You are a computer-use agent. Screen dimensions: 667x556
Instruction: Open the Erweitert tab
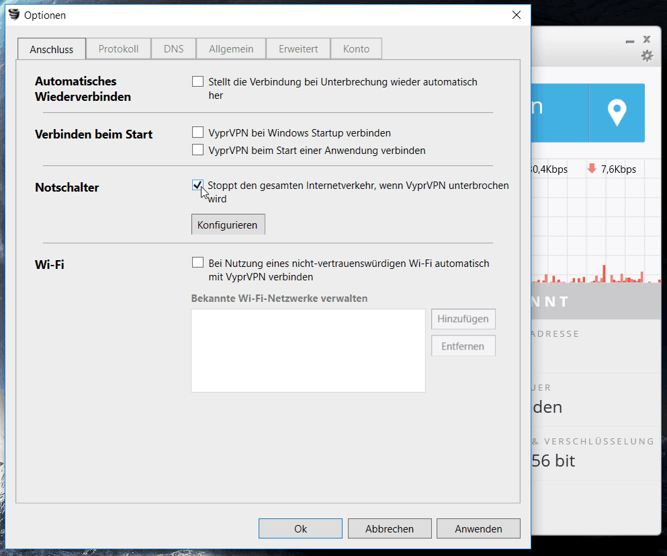pos(298,48)
